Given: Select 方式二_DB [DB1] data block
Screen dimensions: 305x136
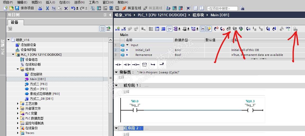Looking at the screenshot, I should click(41, 99).
